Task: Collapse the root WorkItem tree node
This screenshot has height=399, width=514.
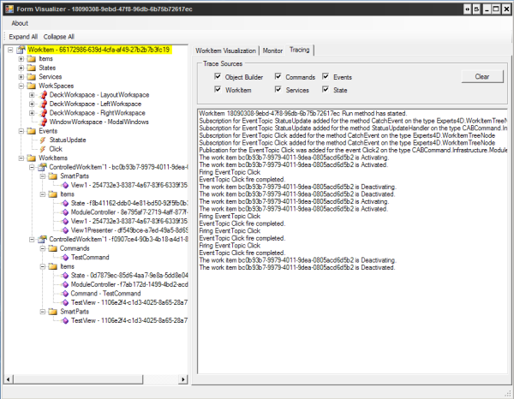Action: pyautogui.click(x=10, y=50)
